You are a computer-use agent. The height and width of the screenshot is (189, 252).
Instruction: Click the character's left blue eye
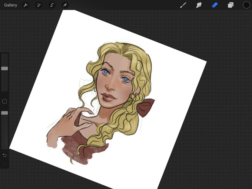pos(126,79)
